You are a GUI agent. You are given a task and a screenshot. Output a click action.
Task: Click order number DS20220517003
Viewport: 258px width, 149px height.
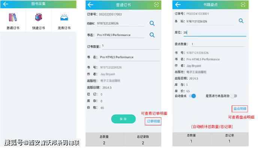pos(110,14)
